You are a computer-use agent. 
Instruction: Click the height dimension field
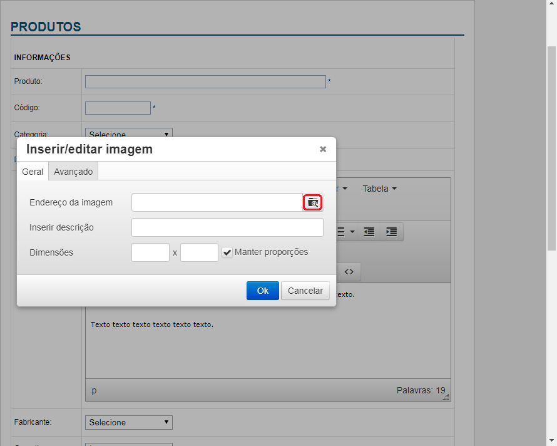coord(199,252)
